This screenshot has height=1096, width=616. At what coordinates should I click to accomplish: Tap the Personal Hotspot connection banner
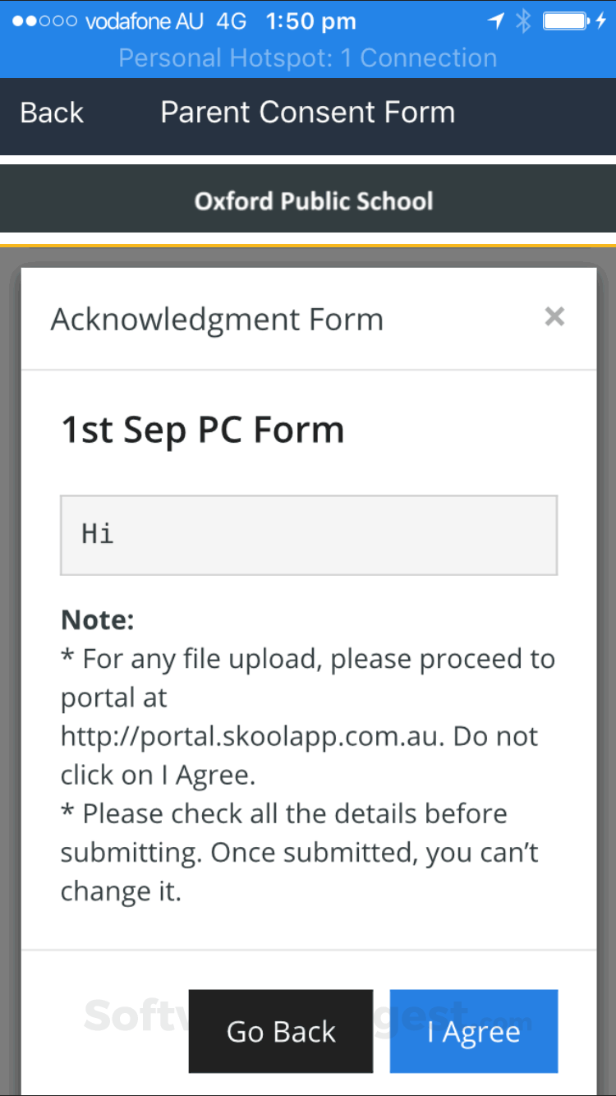click(x=308, y=58)
